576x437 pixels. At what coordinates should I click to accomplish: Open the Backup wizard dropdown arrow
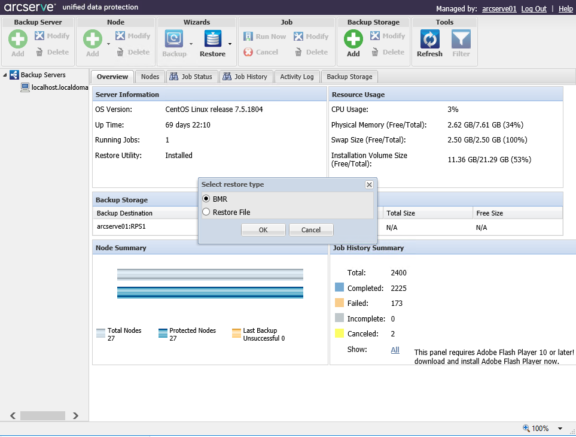pos(191,44)
